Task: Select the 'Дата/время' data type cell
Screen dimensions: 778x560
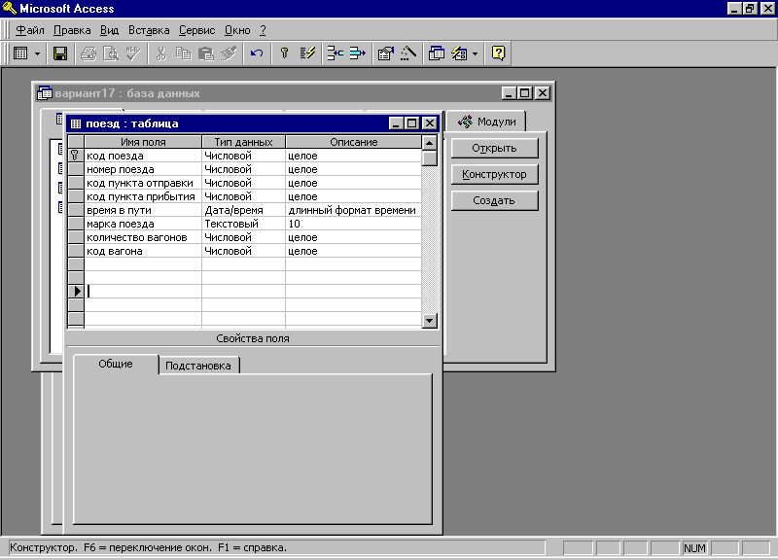Action: click(244, 210)
